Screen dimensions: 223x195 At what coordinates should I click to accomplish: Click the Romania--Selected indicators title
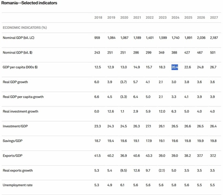click(x=29, y=3)
